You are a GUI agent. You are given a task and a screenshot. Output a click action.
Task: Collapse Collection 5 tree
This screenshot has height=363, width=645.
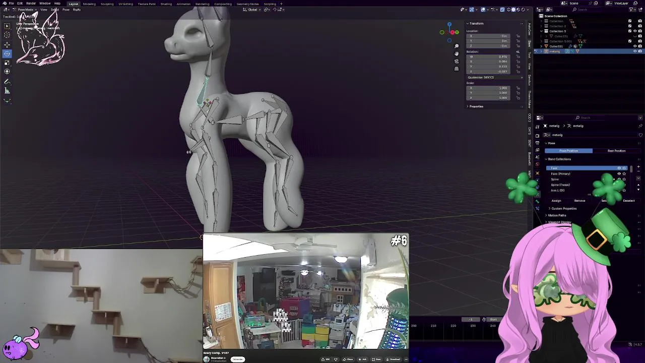point(541,31)
